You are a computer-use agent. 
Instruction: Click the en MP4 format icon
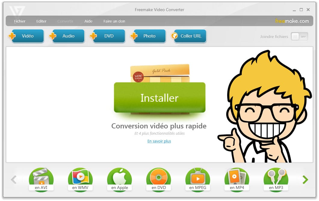click(x=237, y=179)
